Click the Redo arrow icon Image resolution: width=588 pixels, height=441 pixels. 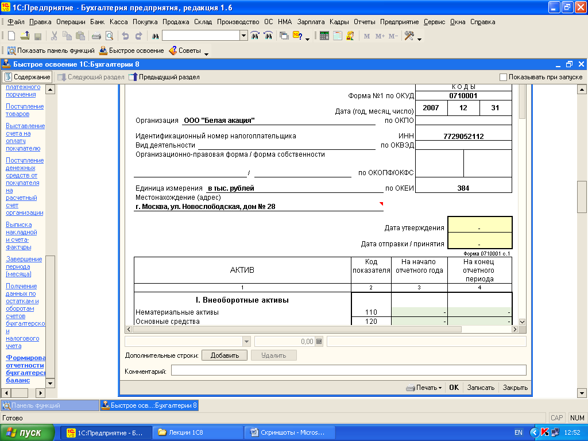point(139,36)
